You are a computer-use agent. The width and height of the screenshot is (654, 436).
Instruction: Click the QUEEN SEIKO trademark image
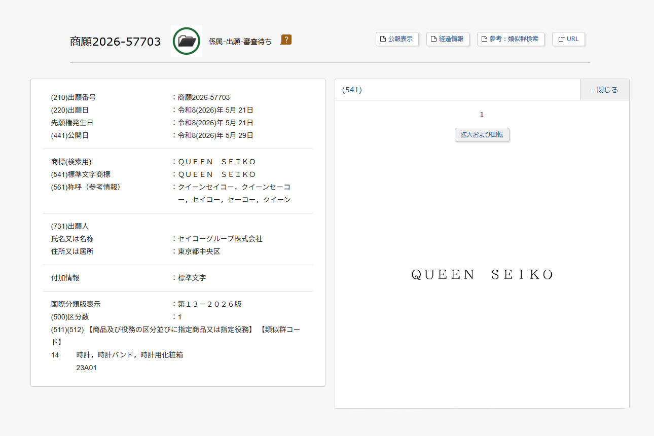click(x=482, y=275)
